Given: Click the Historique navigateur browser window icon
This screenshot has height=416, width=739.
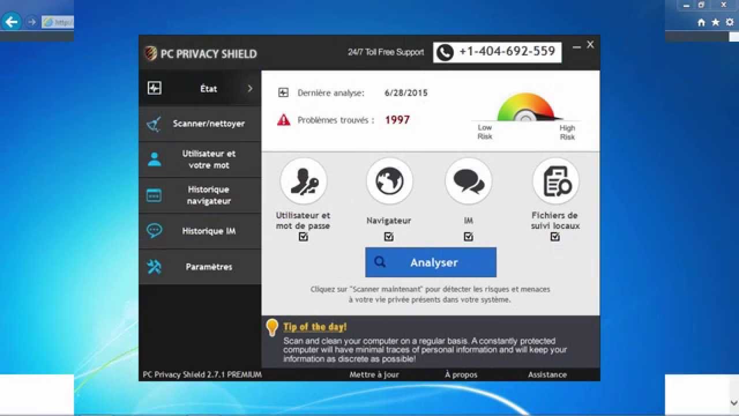Looking at the screenshot, I should point(154,195).
